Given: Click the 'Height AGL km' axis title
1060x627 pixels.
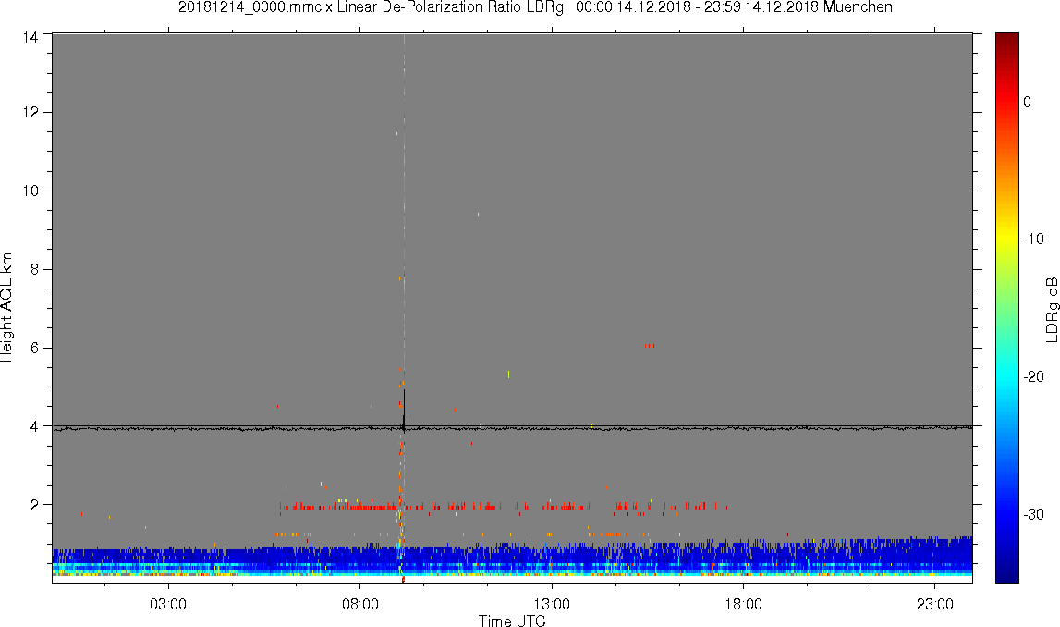Looking at the screenshot, I should point(6,308).
